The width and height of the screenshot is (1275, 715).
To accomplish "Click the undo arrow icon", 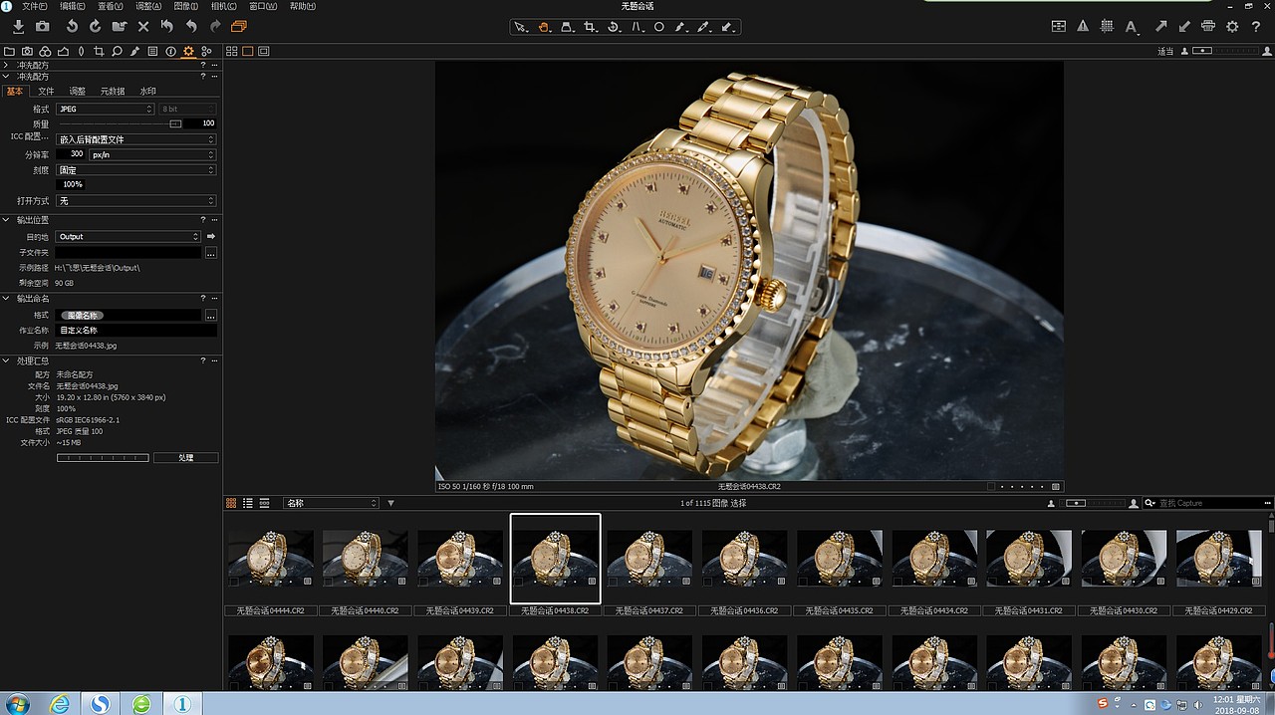I will click(x=191, y=27).
